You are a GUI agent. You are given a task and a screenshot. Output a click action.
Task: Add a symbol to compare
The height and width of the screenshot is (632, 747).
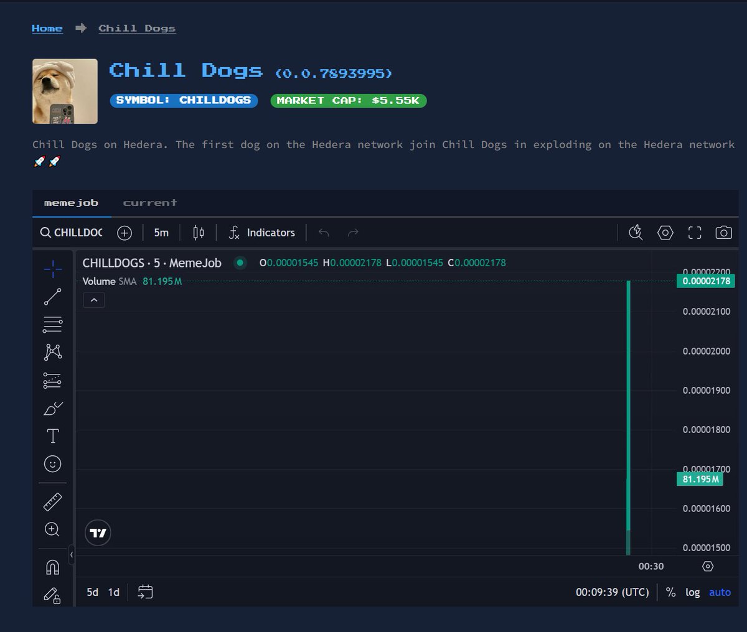pyautogui.click(x=125, y=233)
